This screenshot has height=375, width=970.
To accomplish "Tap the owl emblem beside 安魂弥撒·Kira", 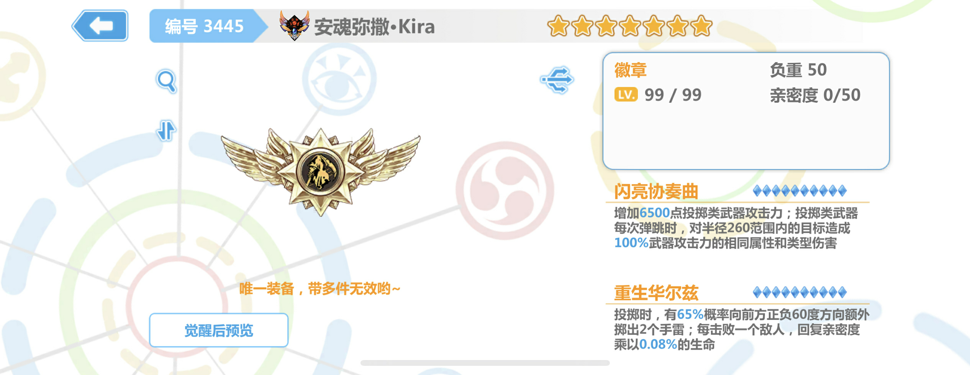I will tap(294, 26).
